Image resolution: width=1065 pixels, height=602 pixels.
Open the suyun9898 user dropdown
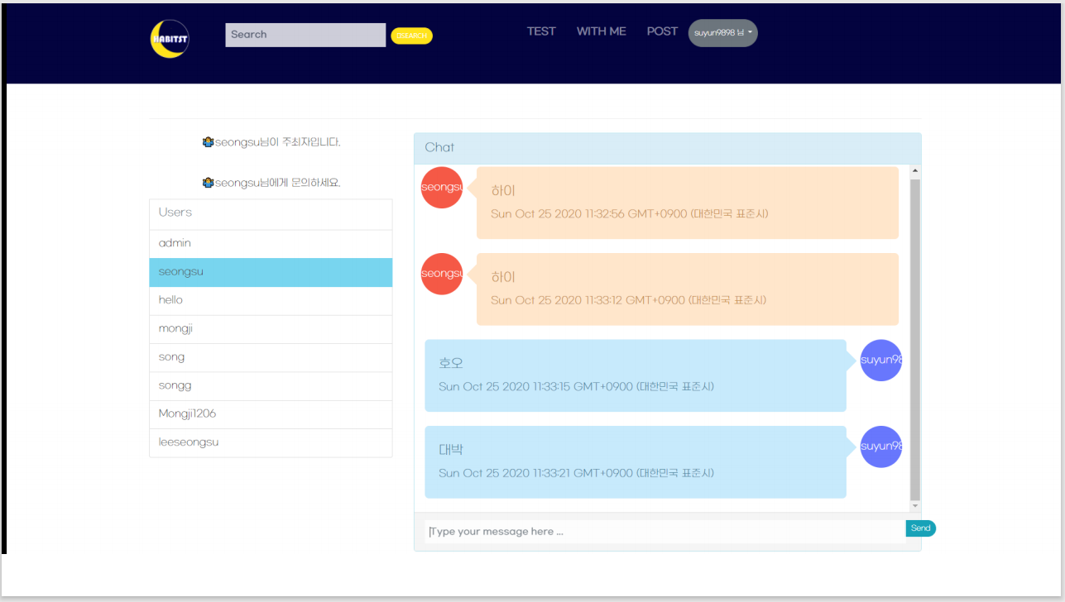coord(723,33)
